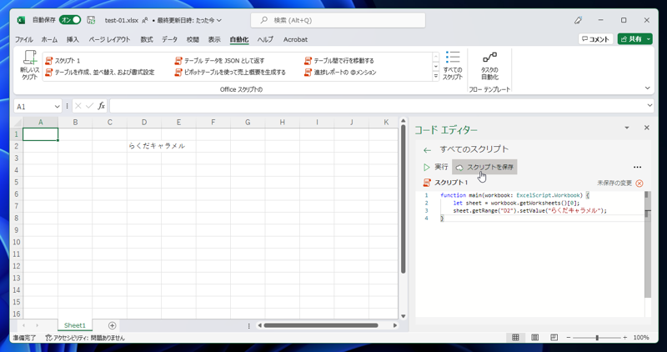The image size is (667, 352).
Task: Open the three-dot more options in code editor
Action: [x=637, y=168]
